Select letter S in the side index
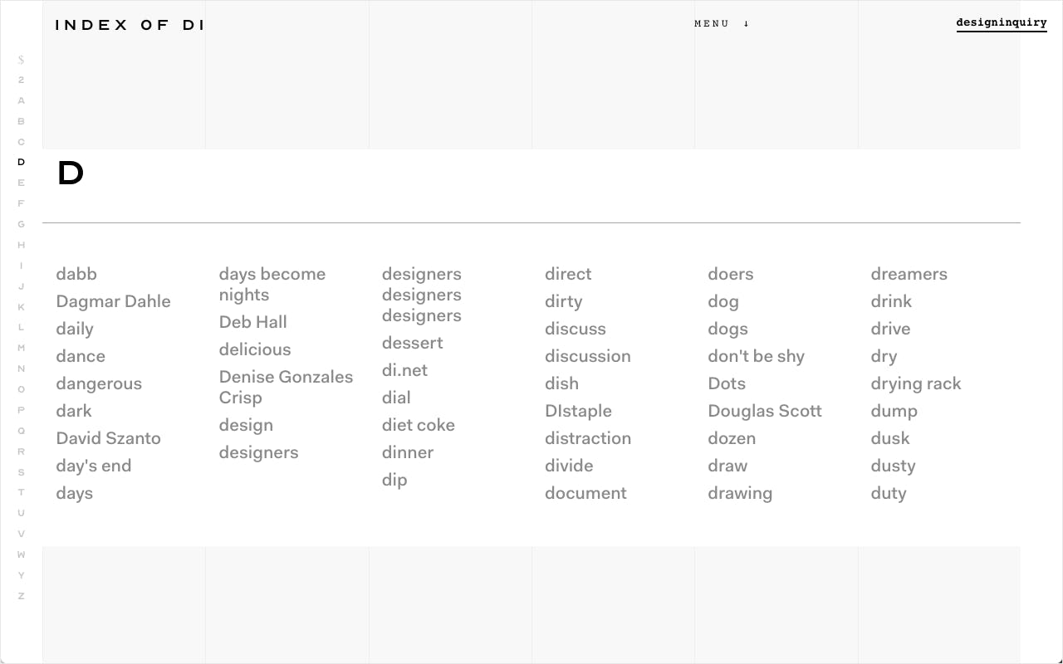The height and width of the screenshot is (664, 1063). pos(22,472)
